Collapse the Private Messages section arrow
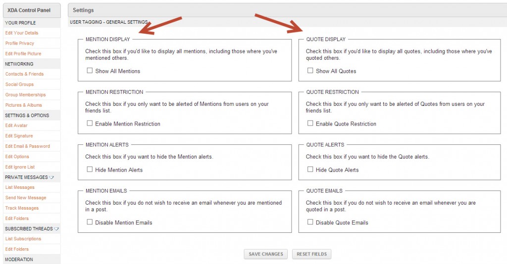The image size is (507, 264). coord(51,177)
